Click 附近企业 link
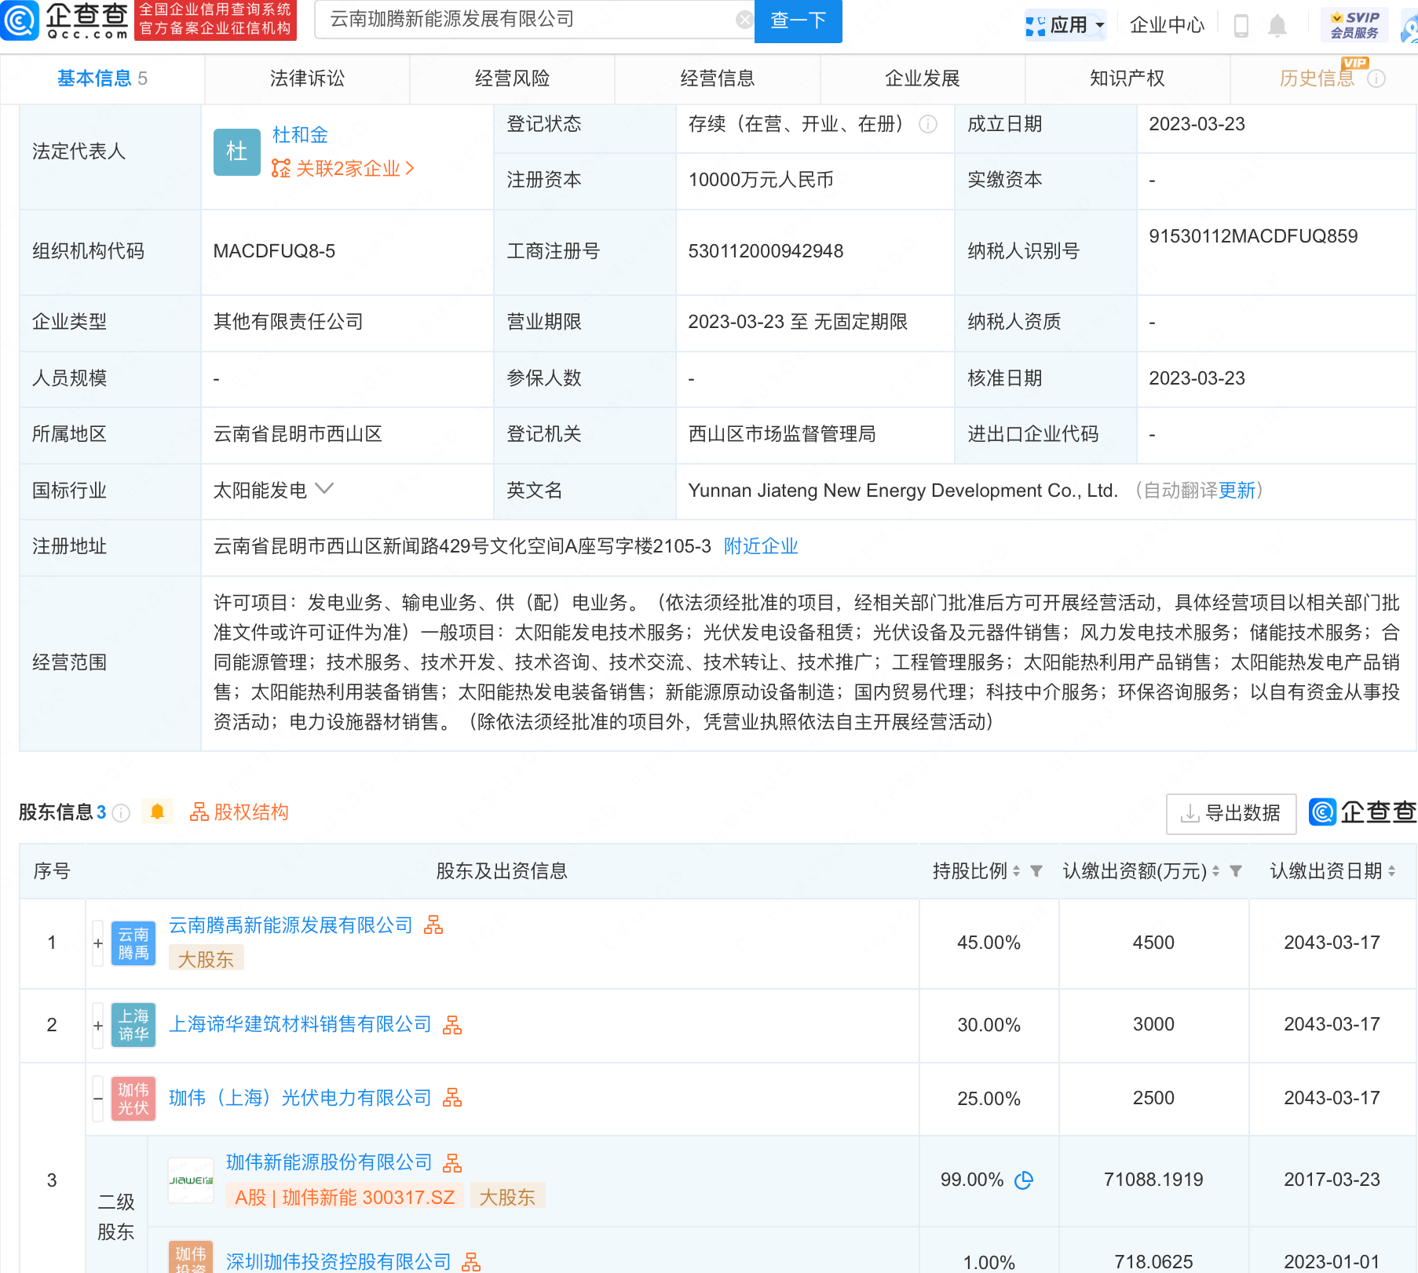Screen dimensions: 1418x1273 tap(761, 546)
